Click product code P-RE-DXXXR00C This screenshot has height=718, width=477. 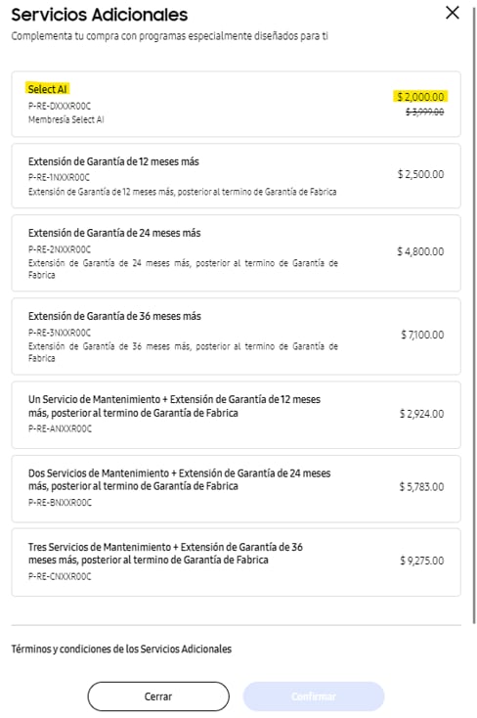pos(60,106)
